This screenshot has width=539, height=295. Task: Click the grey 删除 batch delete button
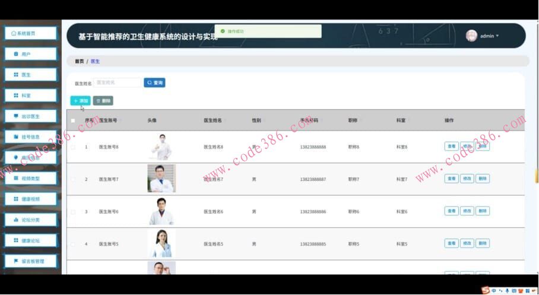pos(103,101)
